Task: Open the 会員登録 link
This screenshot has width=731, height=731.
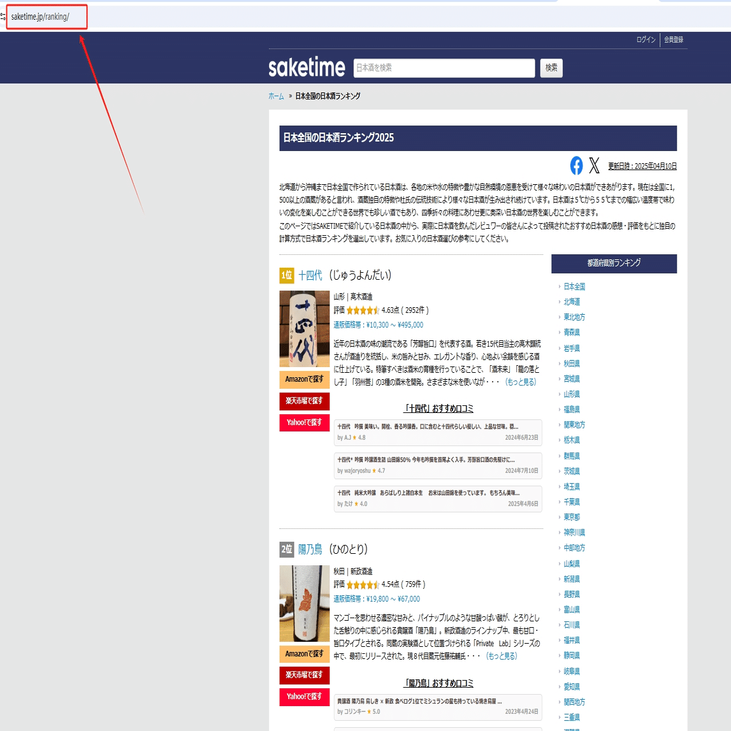Action: coord(674,40)
